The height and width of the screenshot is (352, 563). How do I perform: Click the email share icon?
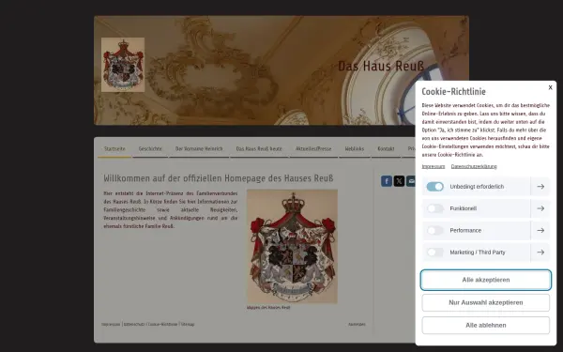pos(411,181)
